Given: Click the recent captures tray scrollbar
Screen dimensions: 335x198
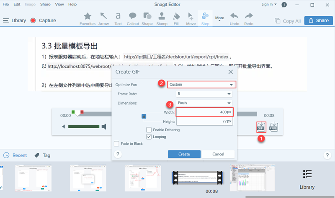Looking at the screenshot, I should (290, 197).
